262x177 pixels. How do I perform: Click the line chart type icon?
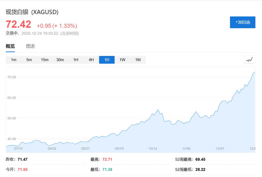pyautogui.click(x=249, y=60)
